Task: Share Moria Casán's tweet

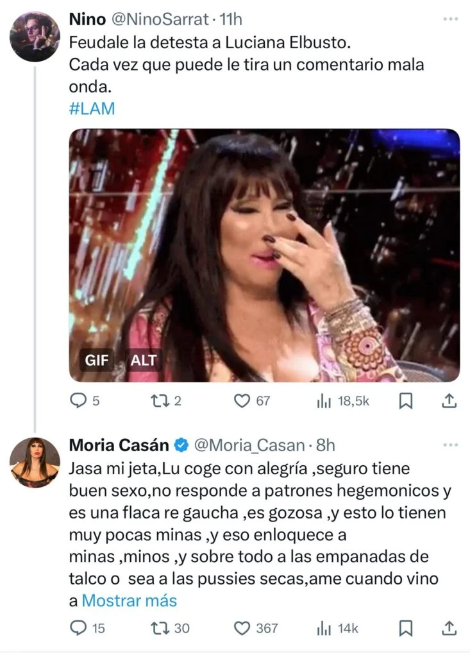Action: pos(449,628)
